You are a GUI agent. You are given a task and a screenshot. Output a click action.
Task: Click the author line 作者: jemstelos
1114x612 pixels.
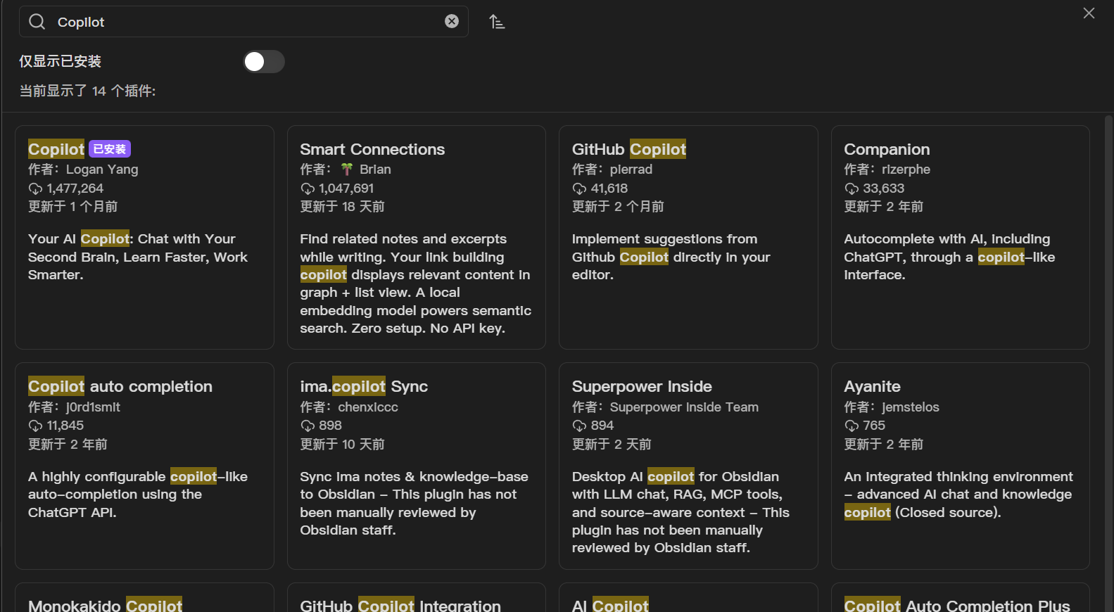click(x=892, y=407)
